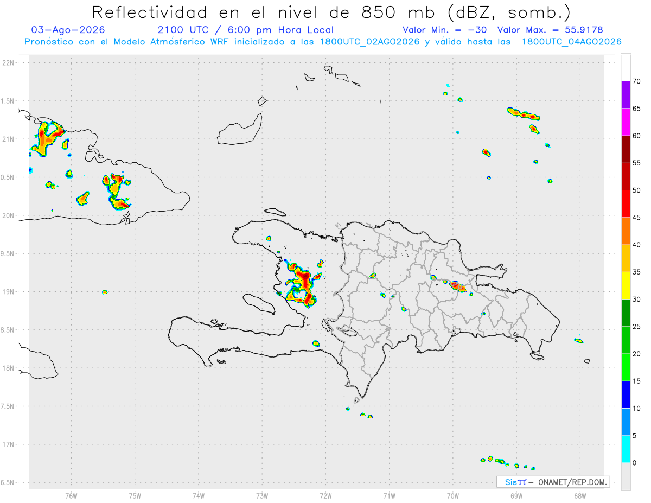
Task: Click the orange 40–45 dBZ colorbar segment
Action: click(626, 231)
